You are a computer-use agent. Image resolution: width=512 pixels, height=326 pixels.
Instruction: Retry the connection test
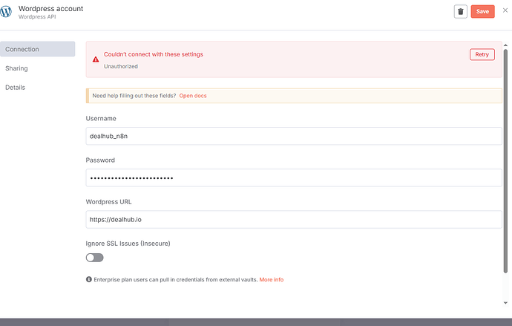click(482, 54)
